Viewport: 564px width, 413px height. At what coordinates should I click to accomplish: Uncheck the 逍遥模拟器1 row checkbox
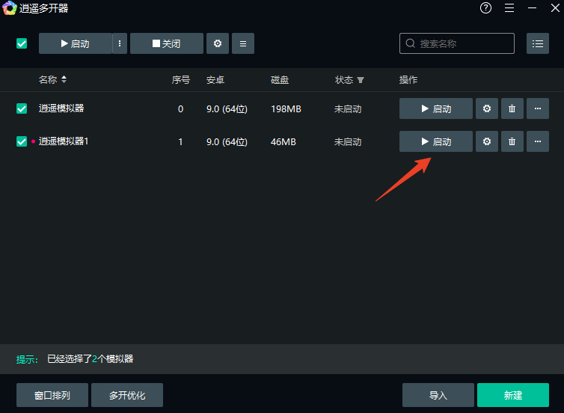tap(22, 141)
